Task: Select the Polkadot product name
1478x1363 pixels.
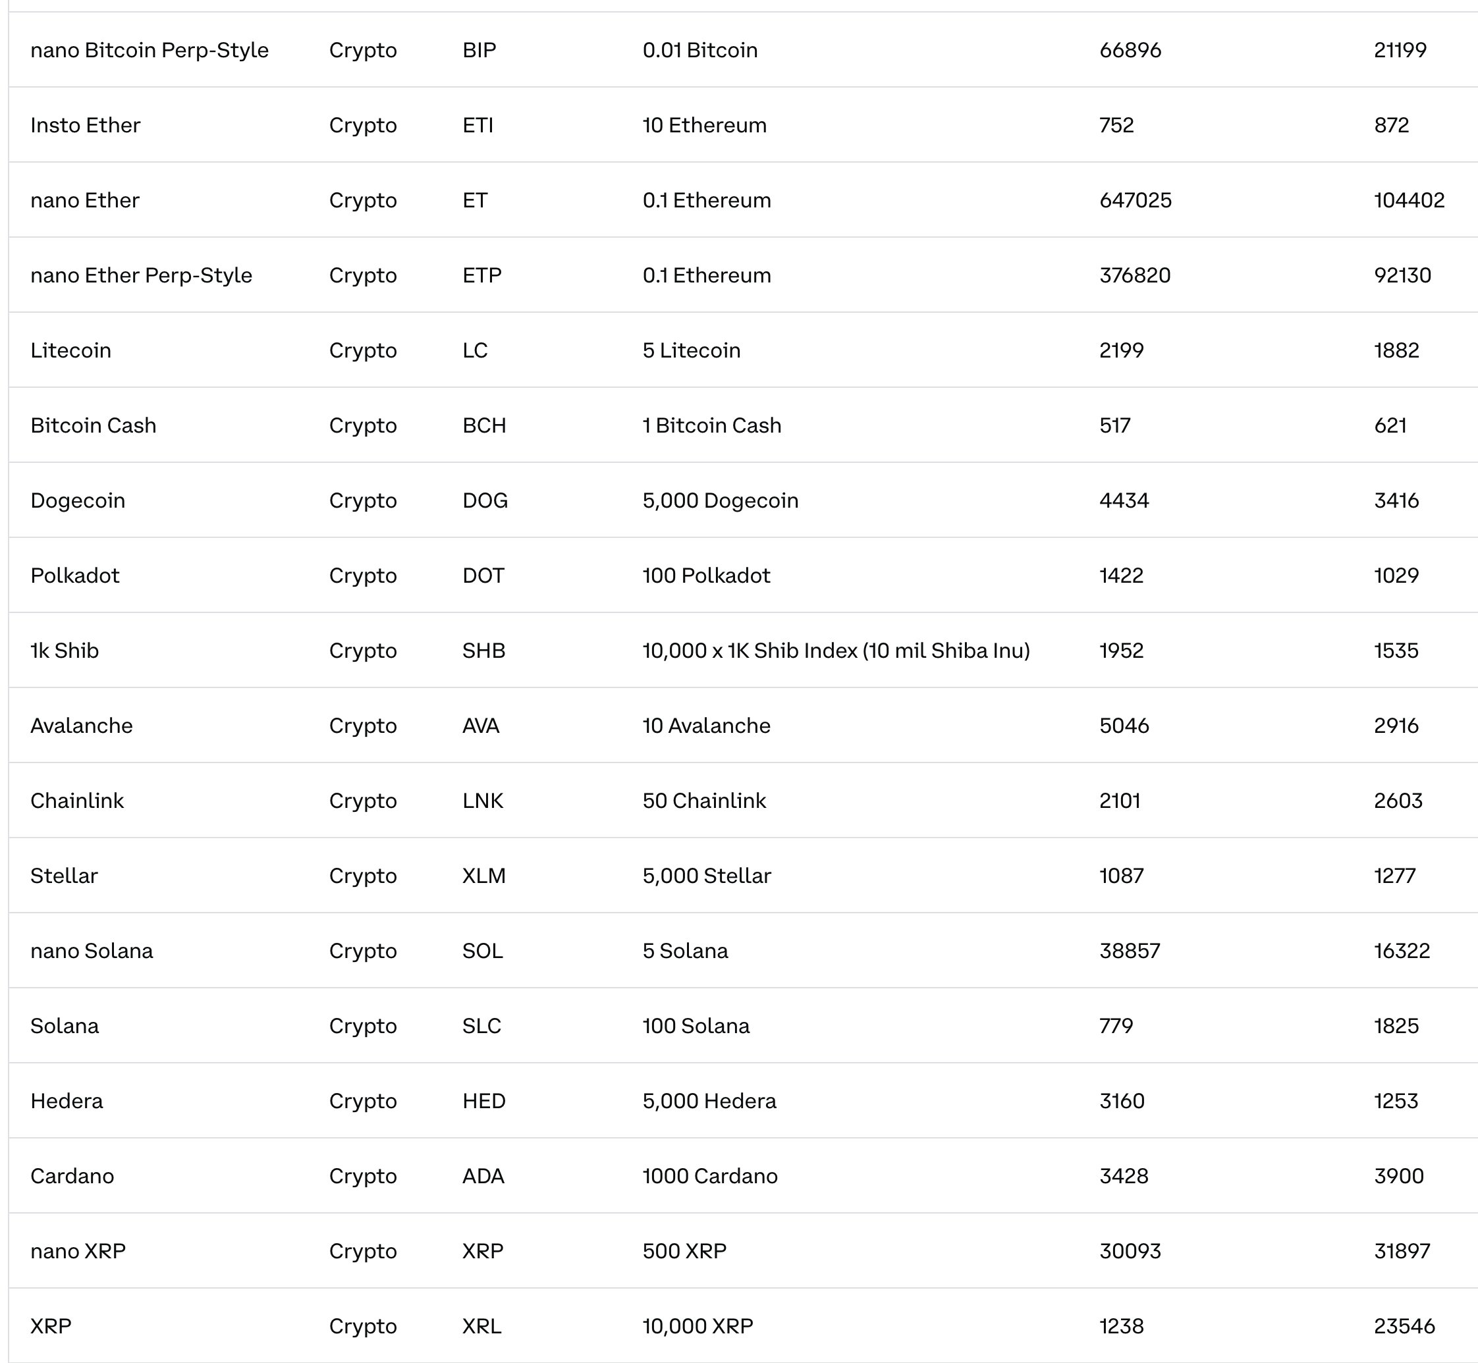Action: click(74, 575)
